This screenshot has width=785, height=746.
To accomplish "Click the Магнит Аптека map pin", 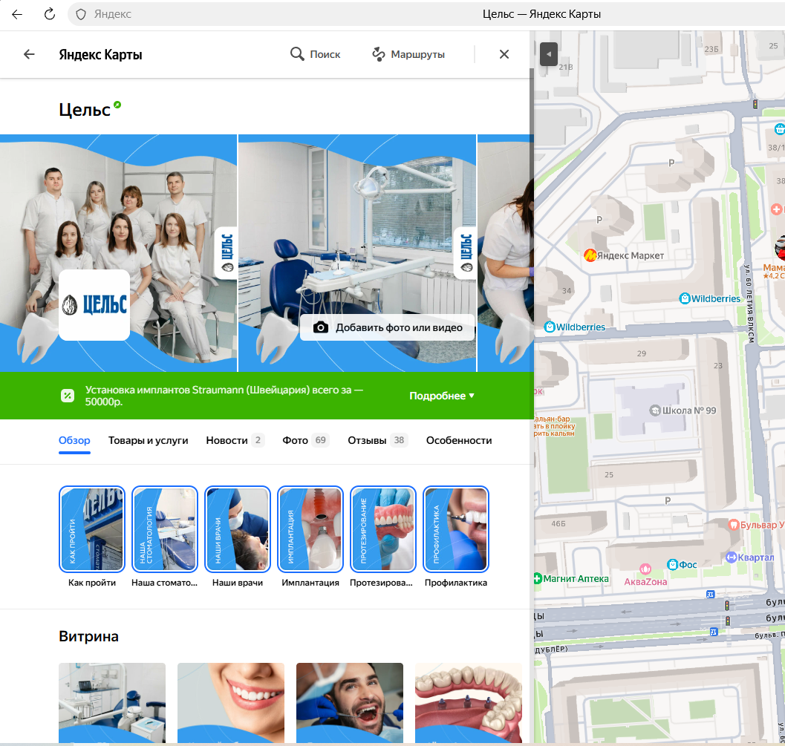I will [538, 578].
